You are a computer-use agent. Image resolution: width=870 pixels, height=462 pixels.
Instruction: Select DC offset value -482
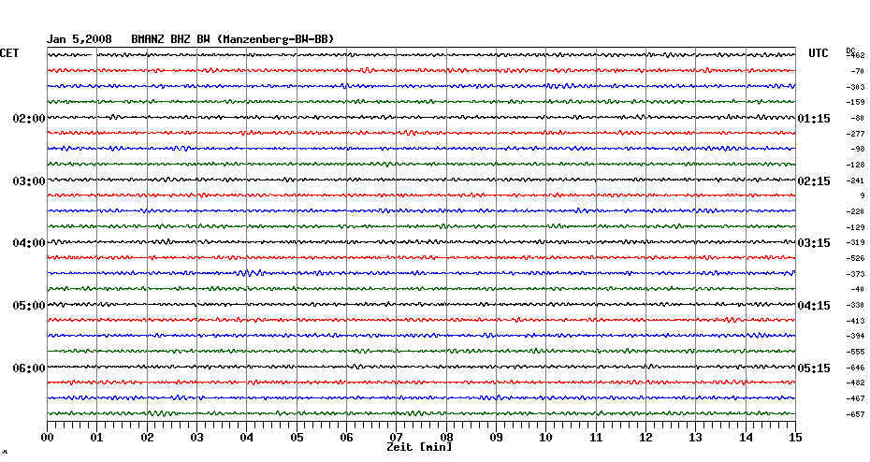point(856,383)
